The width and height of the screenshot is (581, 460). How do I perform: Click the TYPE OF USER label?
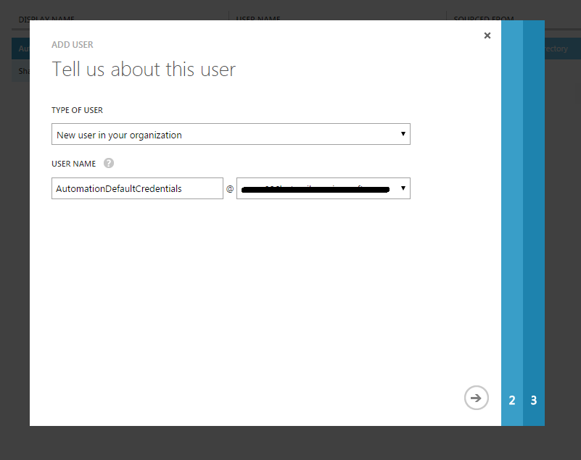(77, 110)
